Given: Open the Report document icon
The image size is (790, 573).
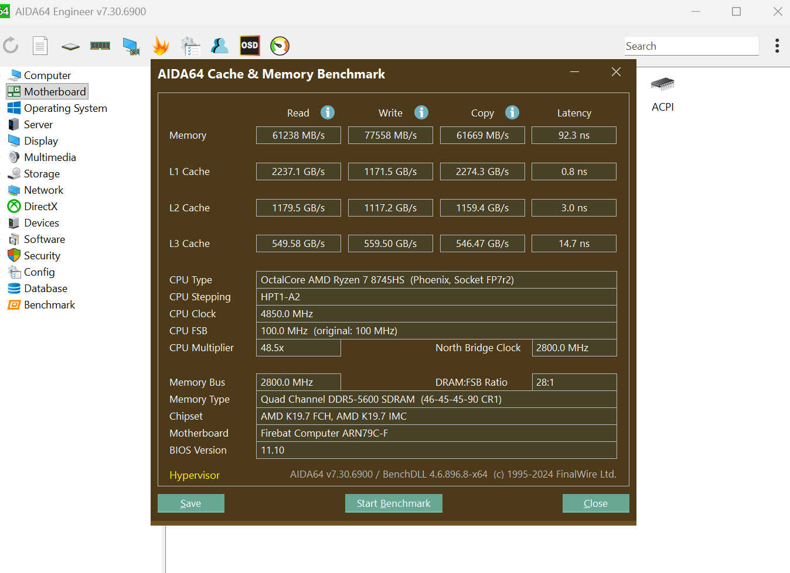Looking at the screenshot, I should (x=40, y=46).
